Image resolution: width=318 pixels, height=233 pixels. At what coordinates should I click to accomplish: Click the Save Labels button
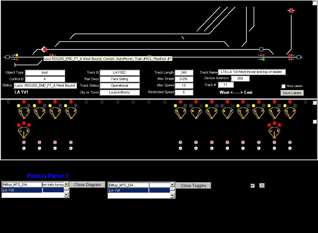[292, 93]
